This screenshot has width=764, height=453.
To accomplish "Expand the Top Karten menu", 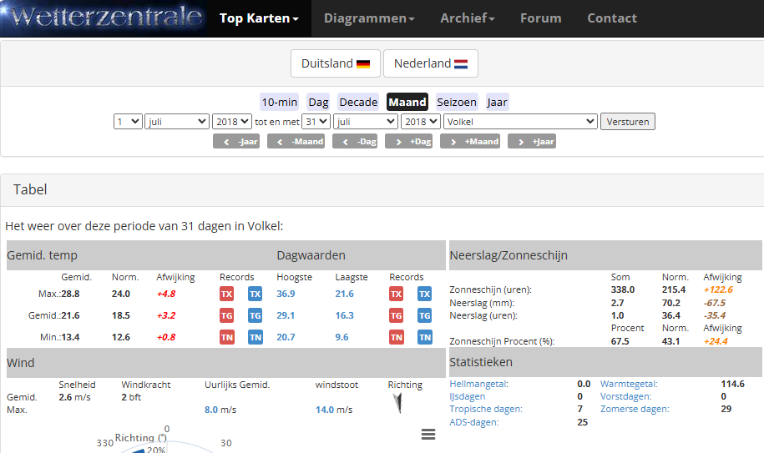I will tap(259, 18).
